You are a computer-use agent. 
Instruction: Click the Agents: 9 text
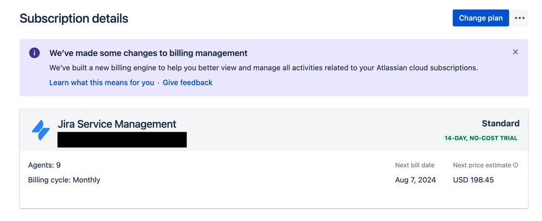44,165
